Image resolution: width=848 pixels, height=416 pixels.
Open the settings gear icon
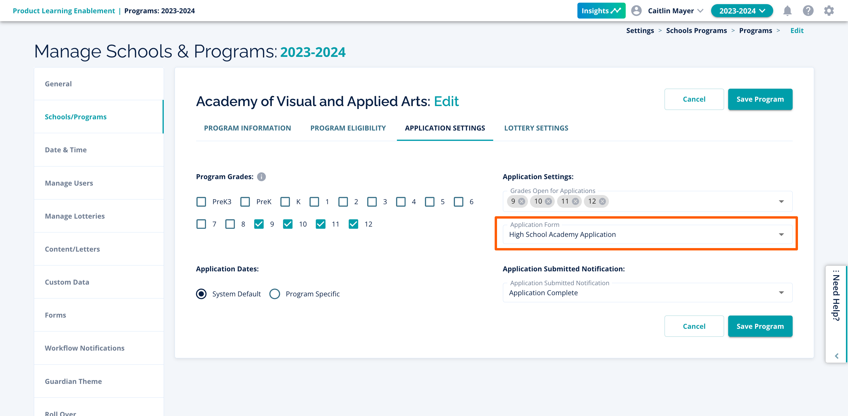829,11
